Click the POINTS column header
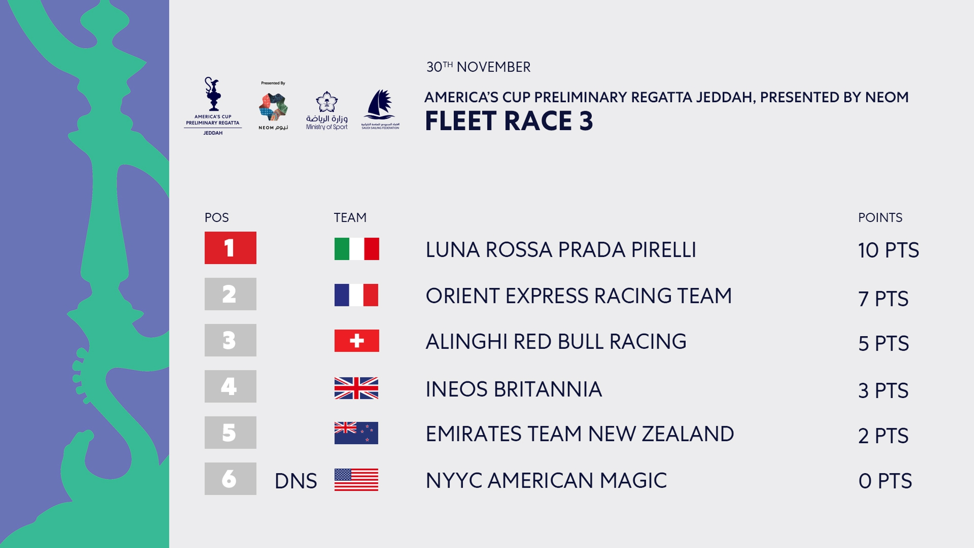Image resolution: width=974 pixels, height=548 pixels. coord(880,218)
